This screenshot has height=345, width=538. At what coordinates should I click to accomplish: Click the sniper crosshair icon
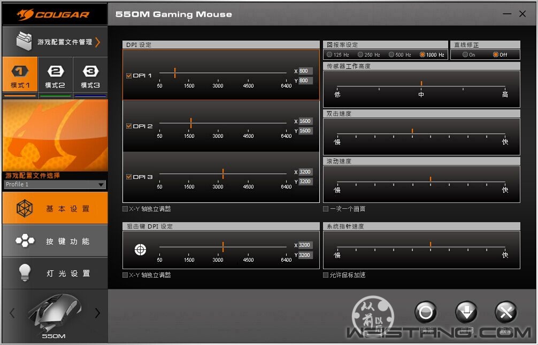click(140, 250)
